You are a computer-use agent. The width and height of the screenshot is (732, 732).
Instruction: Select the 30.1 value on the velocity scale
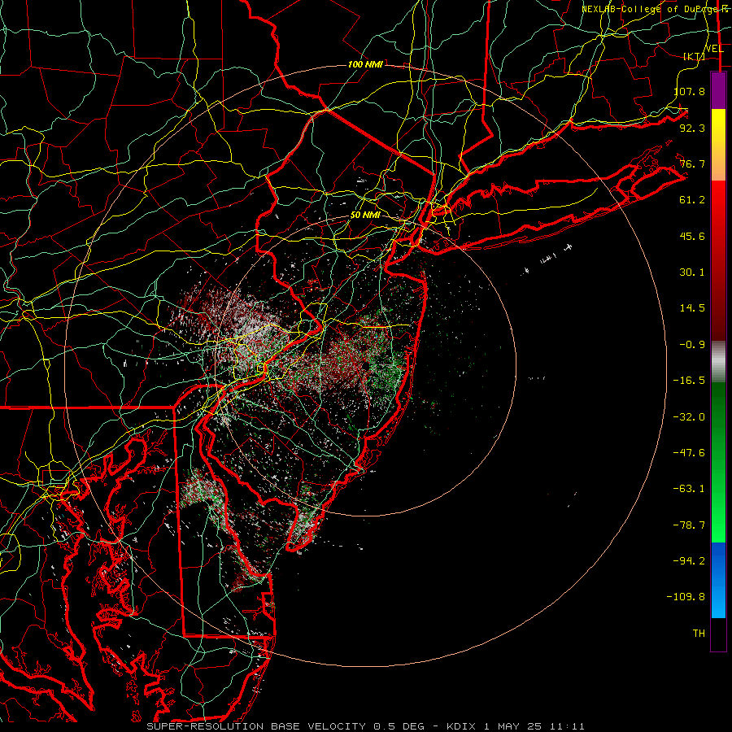tap(692, 272)
